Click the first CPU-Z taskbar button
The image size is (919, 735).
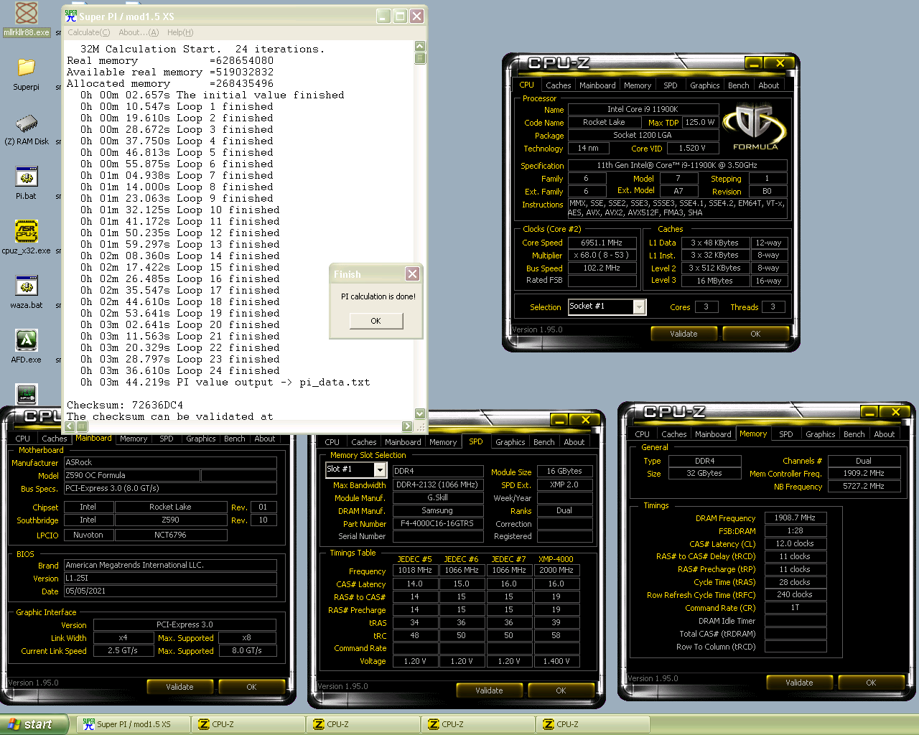tap(248, 724)
